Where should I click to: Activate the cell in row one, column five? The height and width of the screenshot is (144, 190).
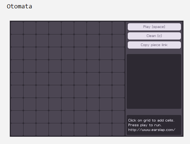click(68, 28)
